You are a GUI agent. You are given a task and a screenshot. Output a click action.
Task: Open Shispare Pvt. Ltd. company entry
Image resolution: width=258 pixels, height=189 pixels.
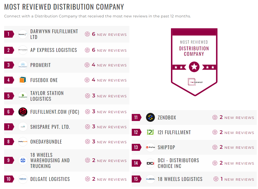(50, 127)
